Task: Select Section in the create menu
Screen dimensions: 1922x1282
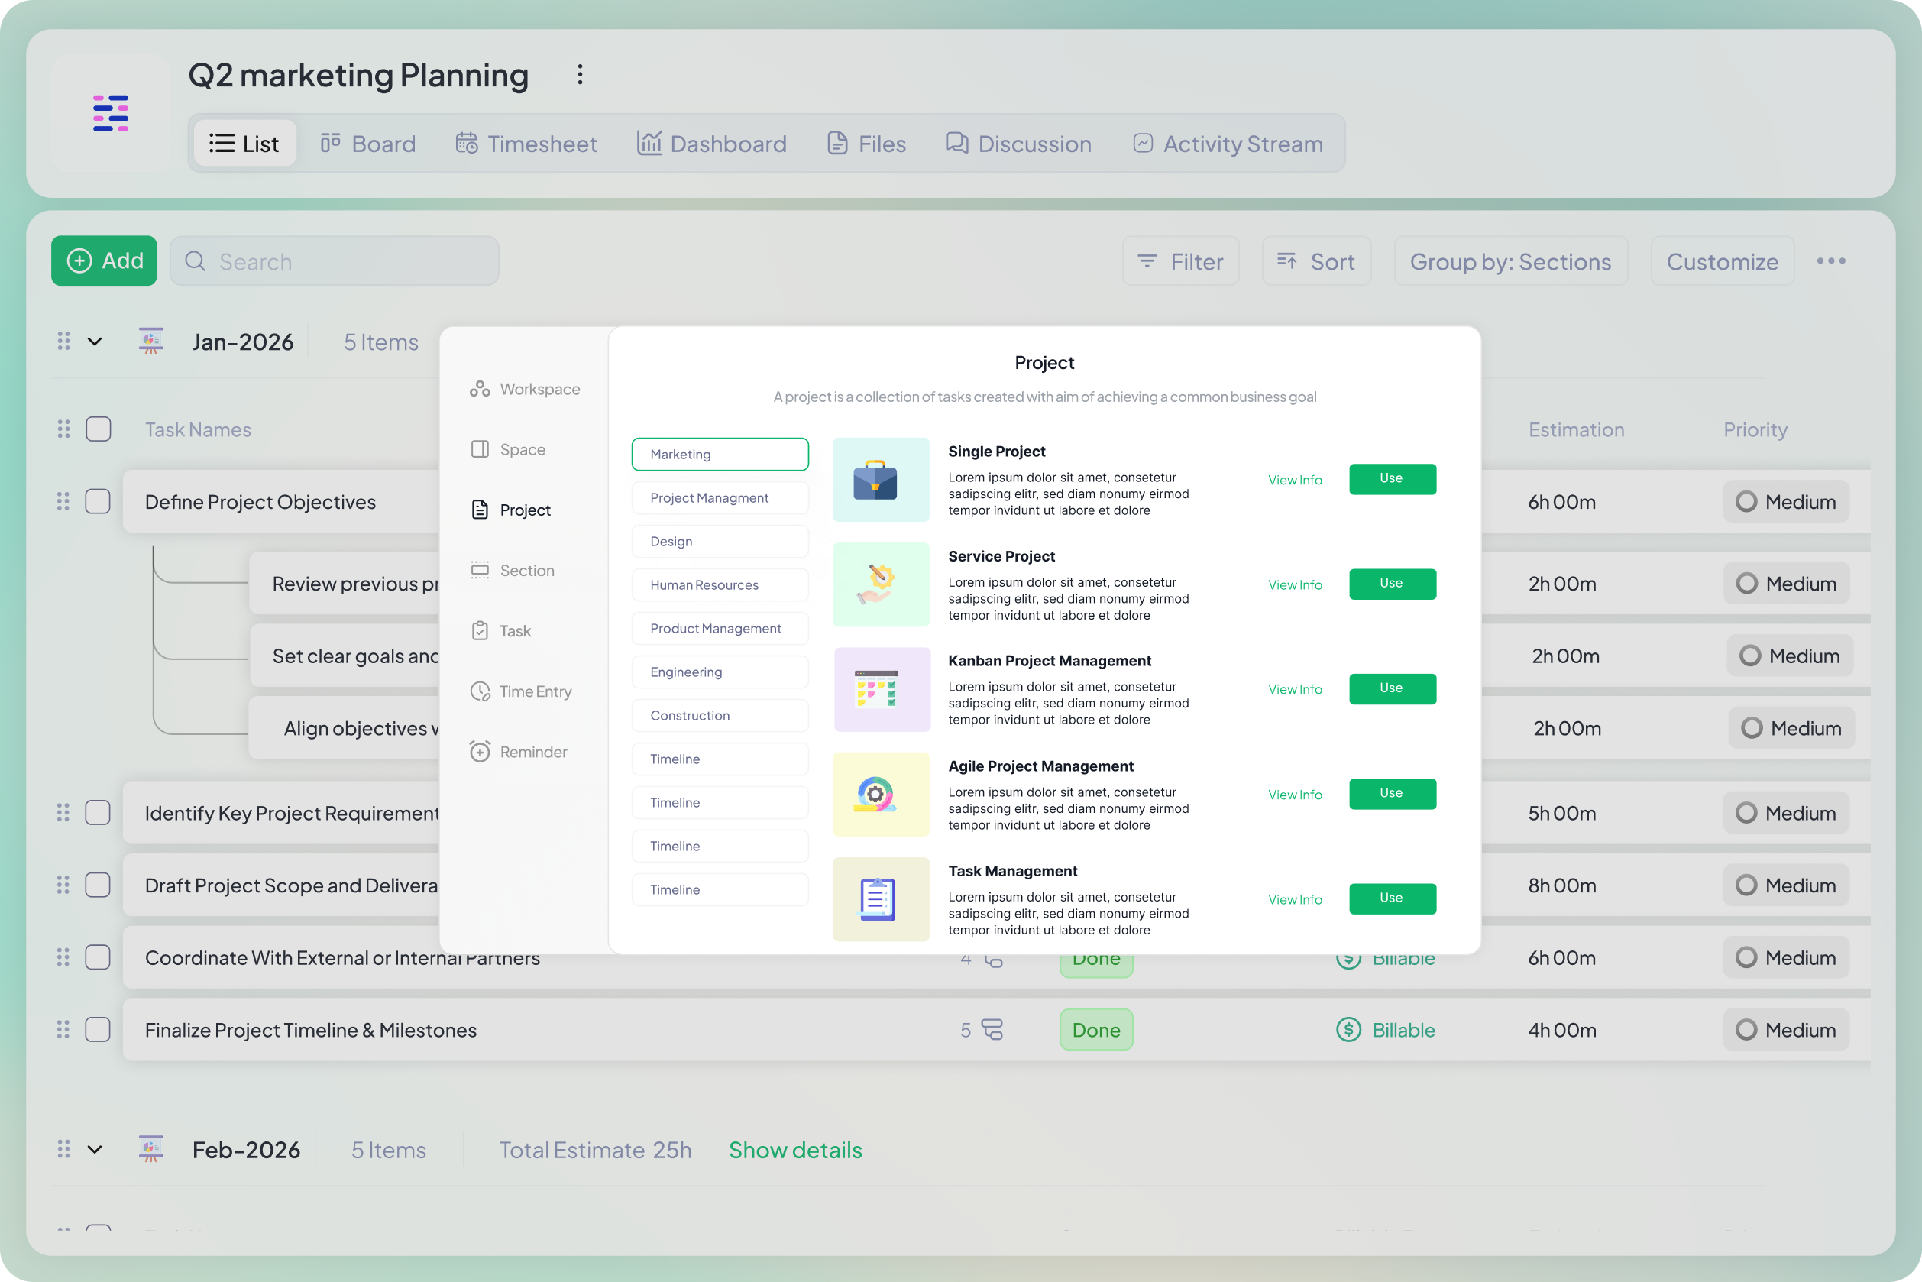Action: [513, 571]
